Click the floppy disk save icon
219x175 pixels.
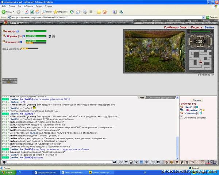pos(131,162)
